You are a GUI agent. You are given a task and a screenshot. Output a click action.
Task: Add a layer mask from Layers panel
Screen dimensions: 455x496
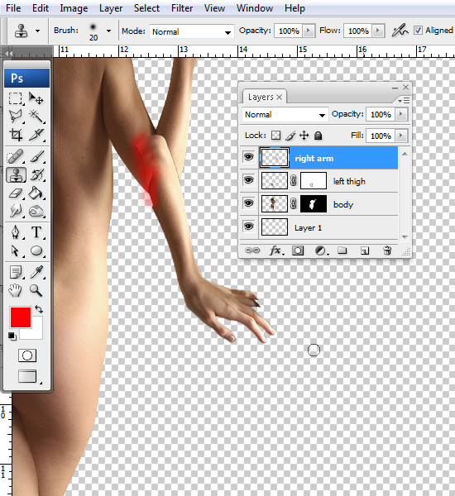[297, 250]
